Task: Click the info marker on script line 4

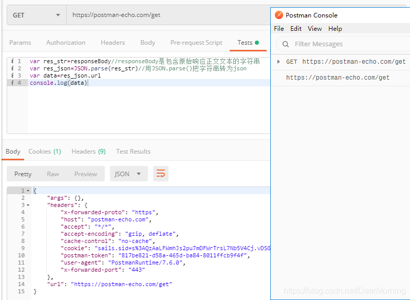Action: pyautogui.click(x=12, y=83)
